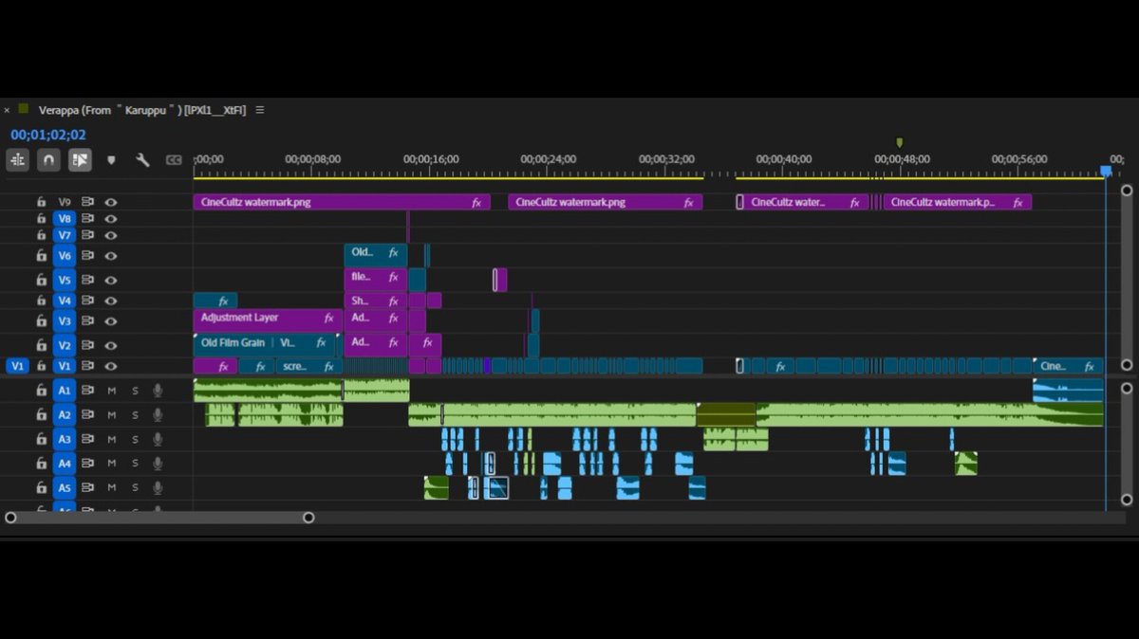Hide track V9 output eye
This screenshot has height=639, width=1139.
click(x=111, y=202)
